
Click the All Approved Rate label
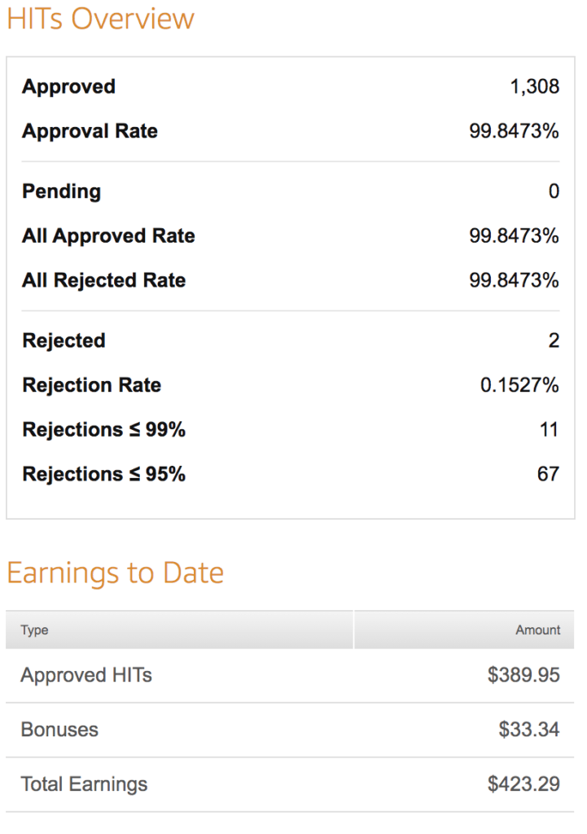[x=108, y=235]
